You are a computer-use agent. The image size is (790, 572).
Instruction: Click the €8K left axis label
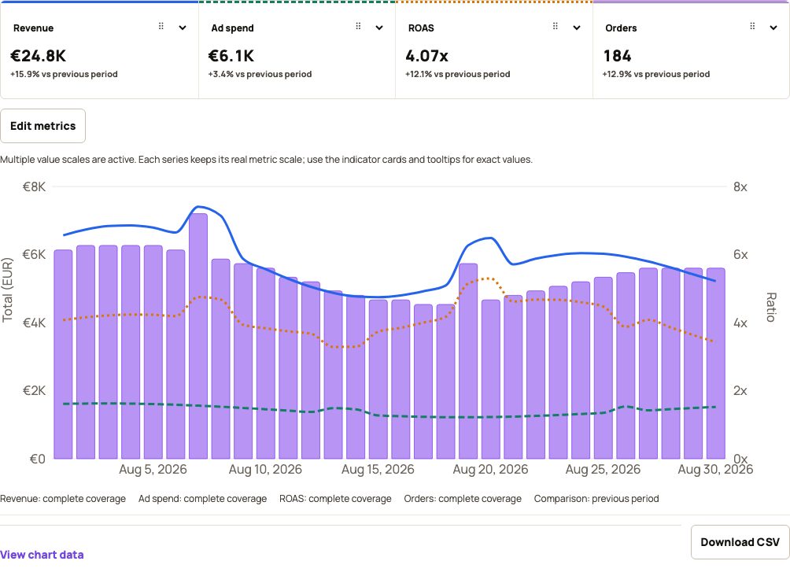(x=34, y=187)
